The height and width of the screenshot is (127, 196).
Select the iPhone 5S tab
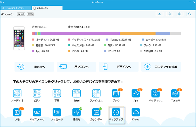coord(47,8)
